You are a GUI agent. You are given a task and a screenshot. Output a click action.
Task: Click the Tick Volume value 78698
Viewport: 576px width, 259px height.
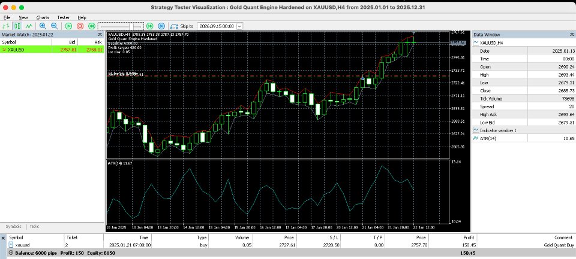(x=568, y=99)
